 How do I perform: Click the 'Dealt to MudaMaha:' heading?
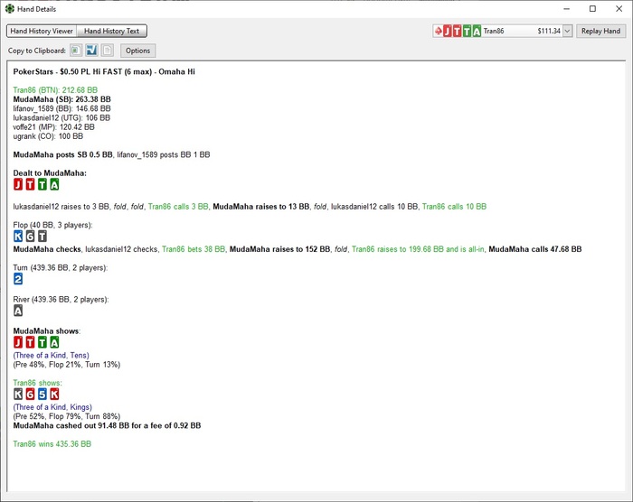point(50,173)
